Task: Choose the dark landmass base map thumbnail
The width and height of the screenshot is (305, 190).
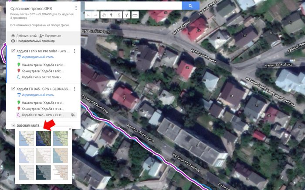Action: (44, 173)
